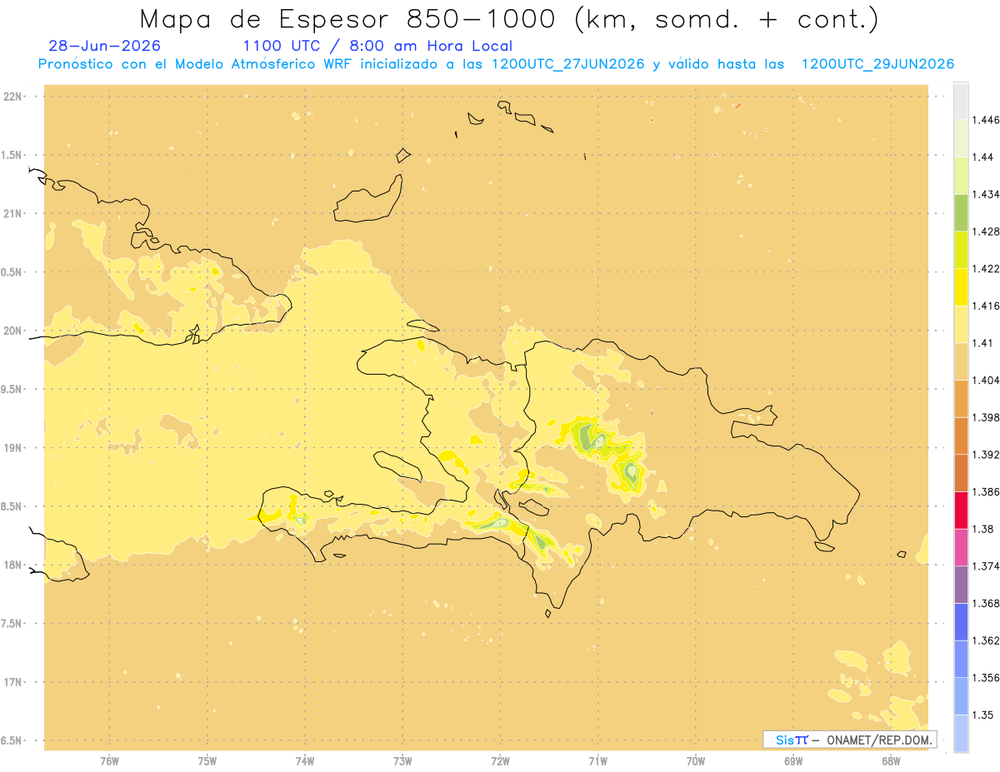Screen dimensions: 1000x772
Task: Select the latitude label '17N'
Action: point(12,682)
